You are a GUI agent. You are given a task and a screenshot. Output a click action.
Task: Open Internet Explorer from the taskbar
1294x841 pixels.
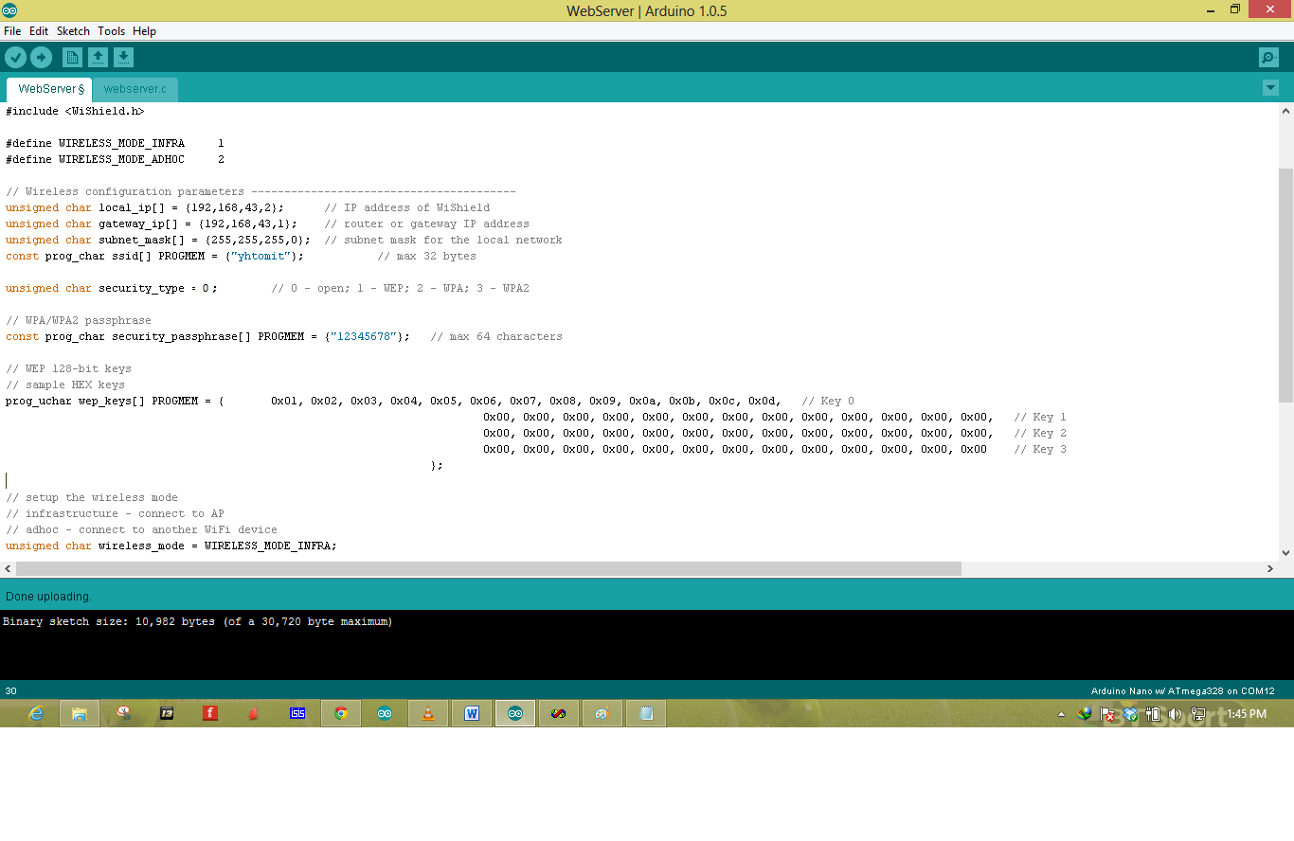coord(36,713)
